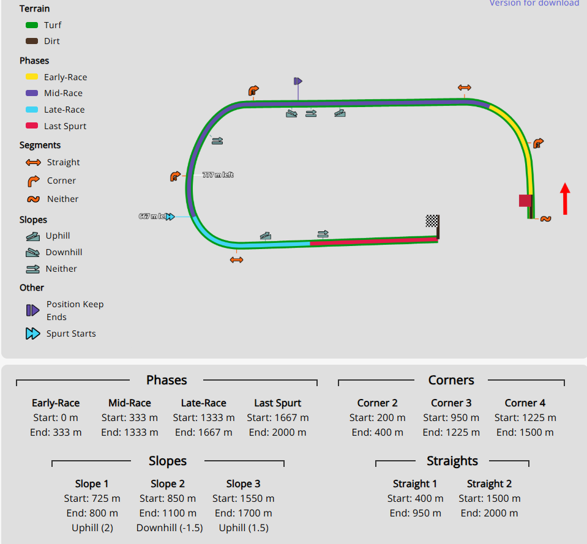
Task: Click the downhill icon under the top straight
Action: [291, 113]
